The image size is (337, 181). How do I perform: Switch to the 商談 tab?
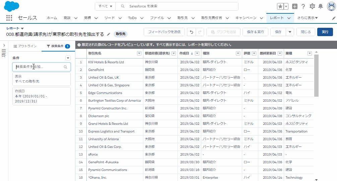coord(67,18)
